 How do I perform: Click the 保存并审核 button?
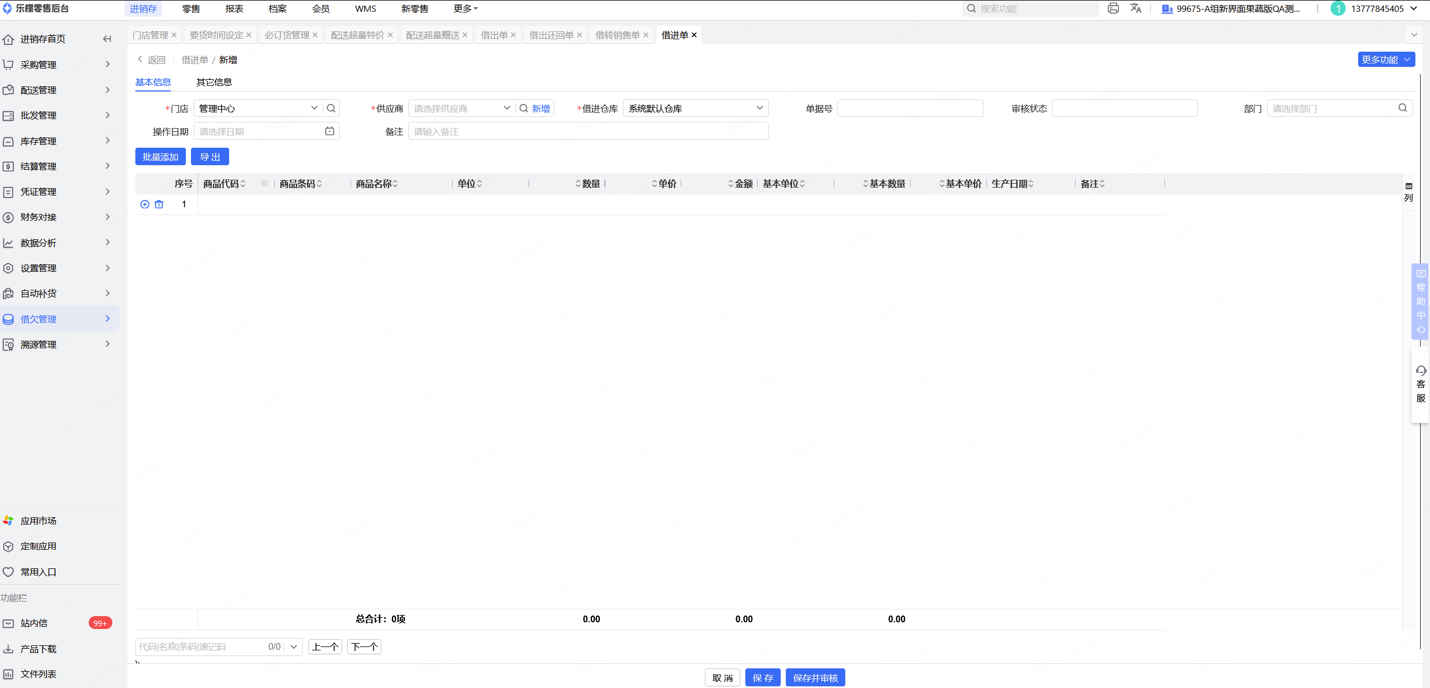815,678
